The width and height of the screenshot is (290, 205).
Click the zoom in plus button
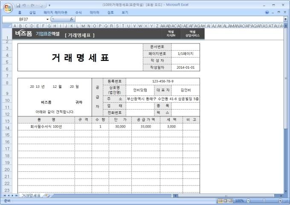coord(280,201)
